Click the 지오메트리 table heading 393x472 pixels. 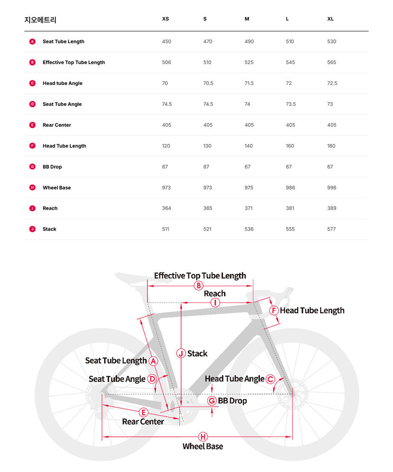(x=40, y=20)
